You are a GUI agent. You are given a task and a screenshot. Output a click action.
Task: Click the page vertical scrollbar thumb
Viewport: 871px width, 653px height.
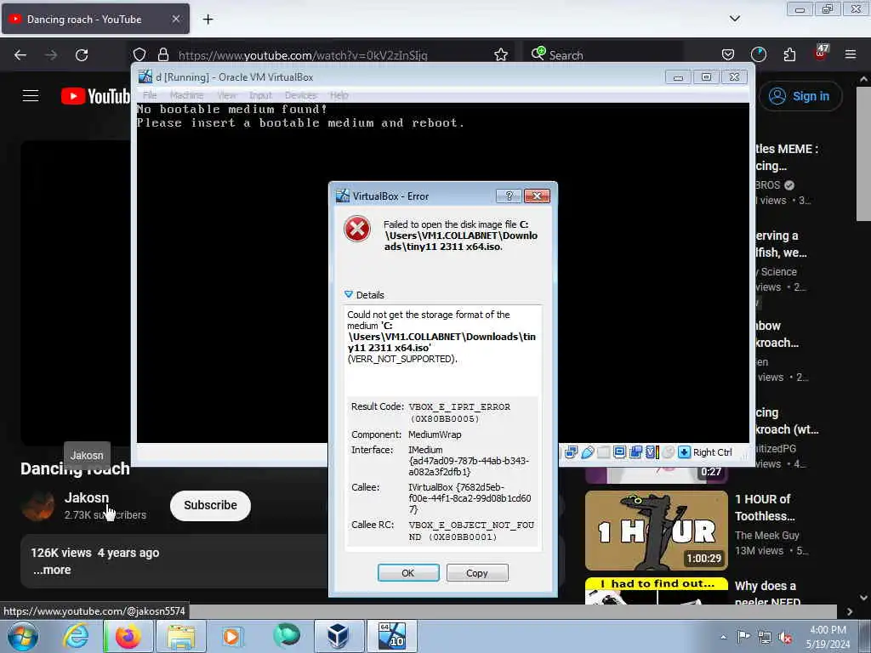[863, 154]
